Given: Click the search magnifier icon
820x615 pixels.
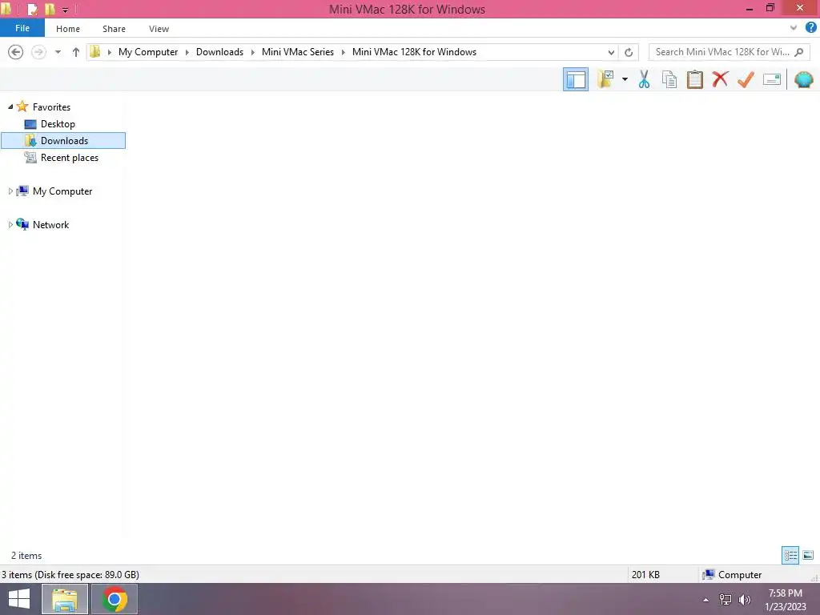Looking at the screenshot, I should pos(798,52).
